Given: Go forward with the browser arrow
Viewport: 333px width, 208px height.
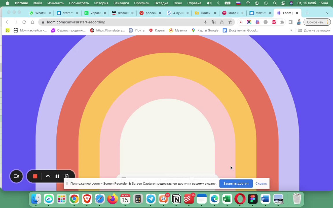Looking at the screenshot, I should click(x=16, y=22).
